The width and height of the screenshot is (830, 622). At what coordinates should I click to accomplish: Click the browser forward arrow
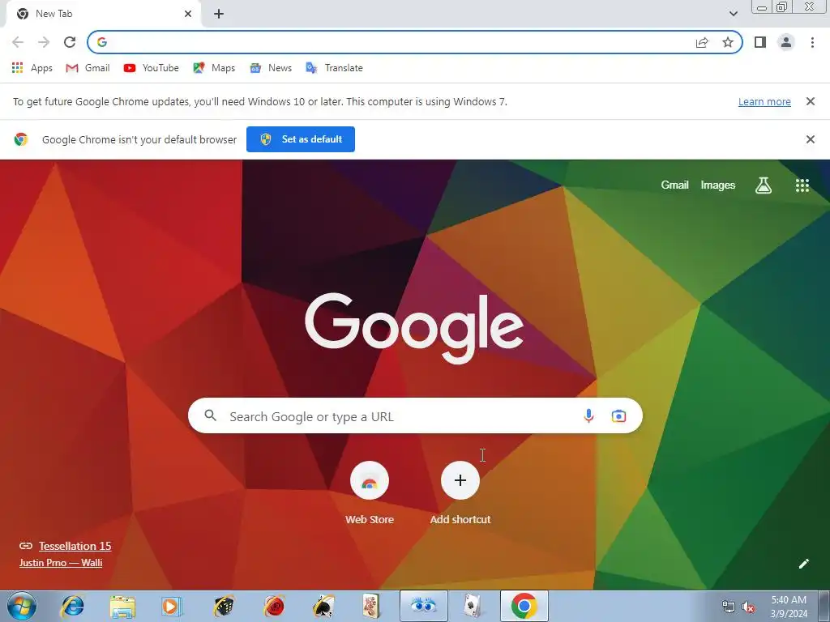coord(44,42)
